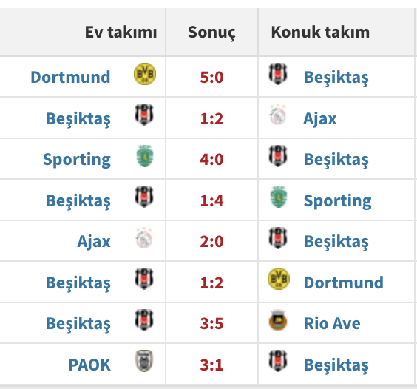The height and width of the screenshot is (389, 417).
Task: Open the PAOK team link
Action: (89, 365)
